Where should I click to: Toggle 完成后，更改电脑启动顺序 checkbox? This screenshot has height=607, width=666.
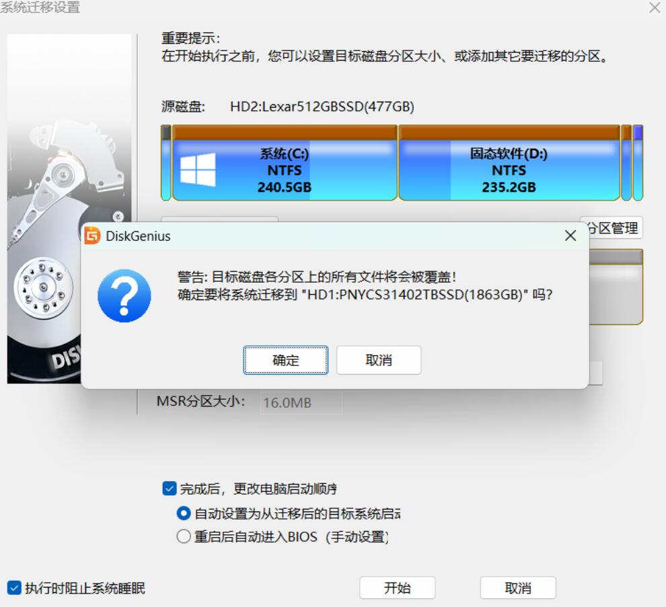170,489
